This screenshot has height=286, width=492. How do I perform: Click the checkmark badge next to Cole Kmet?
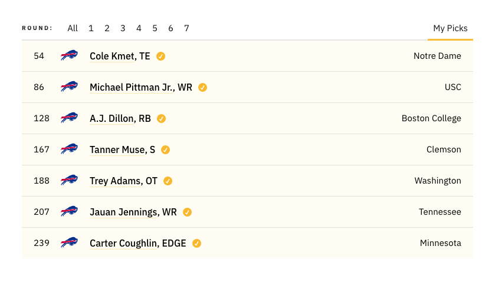[x=160, y=56]
